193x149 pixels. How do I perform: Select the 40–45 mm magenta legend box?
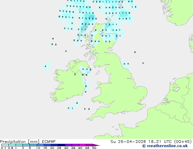pyautogui.click(x=82, y=145)
